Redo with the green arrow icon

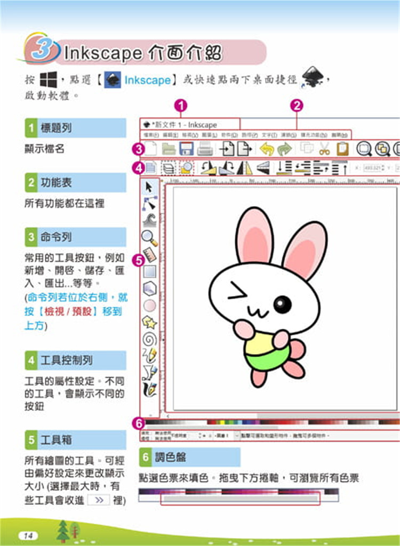(x=285, y=150)
